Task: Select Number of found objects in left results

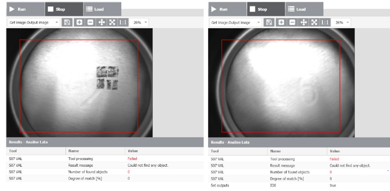Action: [105, 172]
